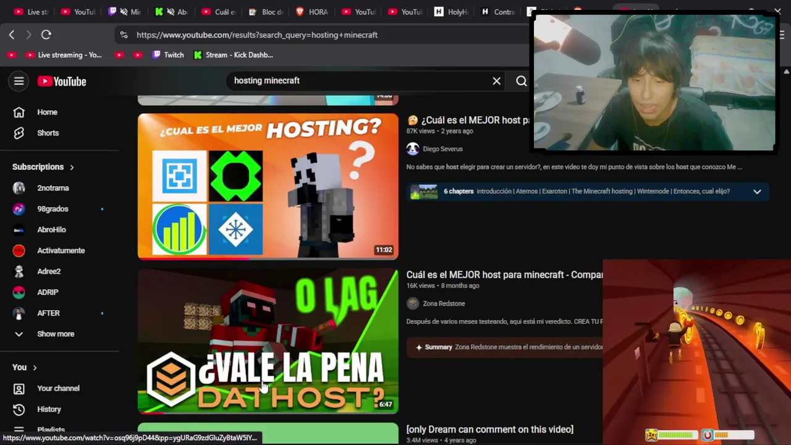The height and width of the screenshot is (445, 791).
Task: Click the search magnifier button
Action: [x=522, y=80]
